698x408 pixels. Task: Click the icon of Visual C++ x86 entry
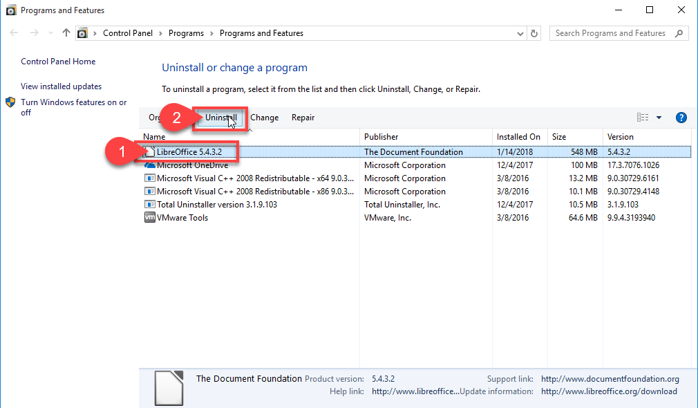(x=149, y=192)
